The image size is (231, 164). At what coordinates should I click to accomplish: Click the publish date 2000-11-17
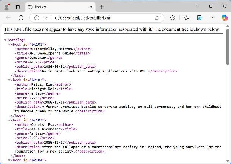coord(55,143)
